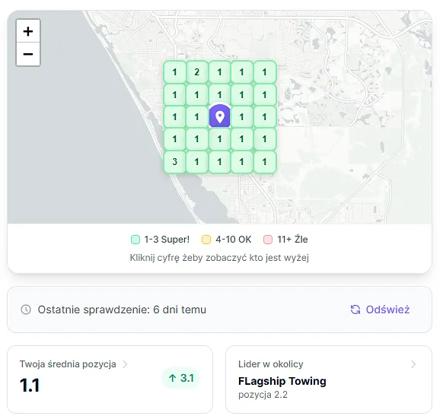
Task: Click the yellow 4-10 OK legend swatch
Action: click(206, 240)
